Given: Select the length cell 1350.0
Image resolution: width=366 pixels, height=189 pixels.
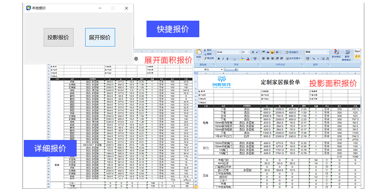Looking at the screenshot, I should (x=267, y=132).
